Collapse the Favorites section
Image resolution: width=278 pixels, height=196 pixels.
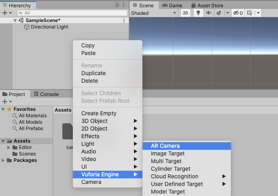(3, 109)
